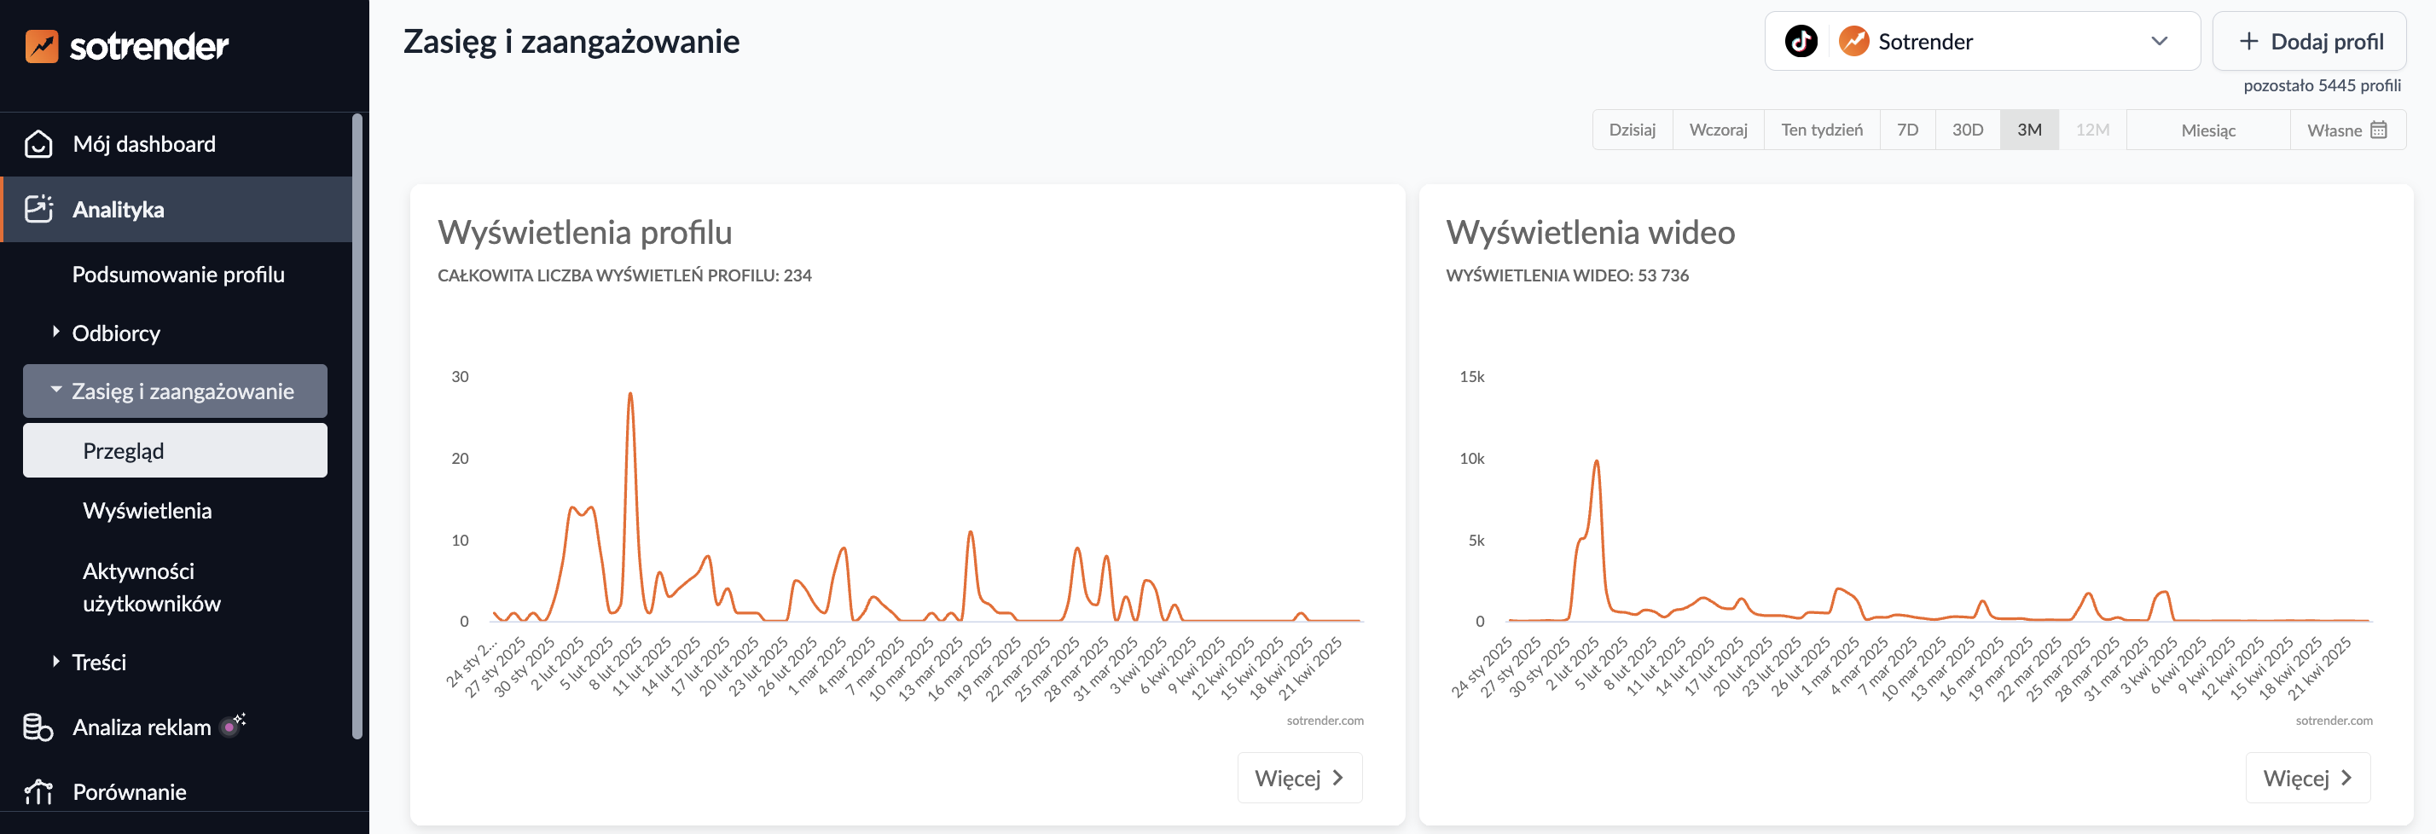Viewport: 2436px width, 834px height.
Task: Open Podsumowanie profilu page
Action: 177,275
